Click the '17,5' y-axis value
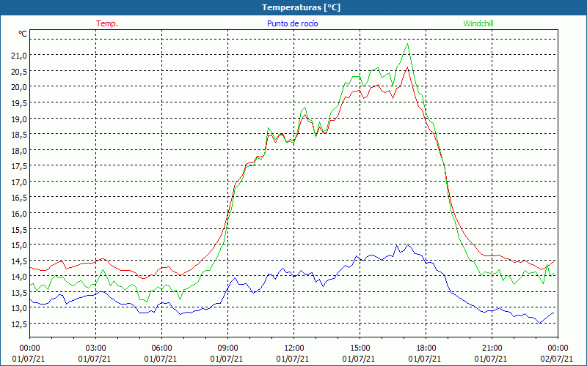Viewport: 587px width, 366px height. [x=20, y=166]
